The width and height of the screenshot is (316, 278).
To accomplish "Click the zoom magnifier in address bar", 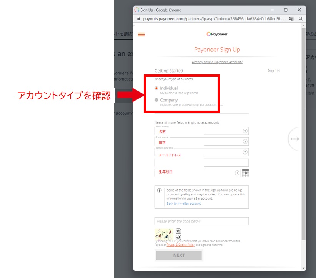I will pos(301,19).
